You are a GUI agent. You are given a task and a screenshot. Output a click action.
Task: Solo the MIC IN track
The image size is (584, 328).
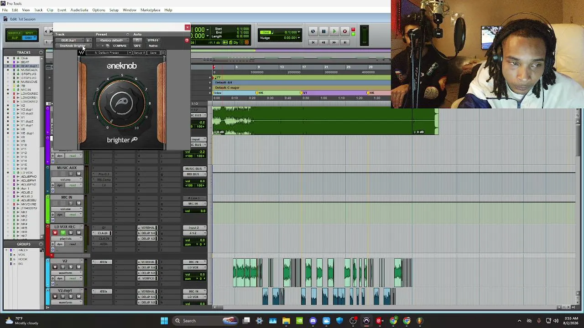tap(71, 203)
